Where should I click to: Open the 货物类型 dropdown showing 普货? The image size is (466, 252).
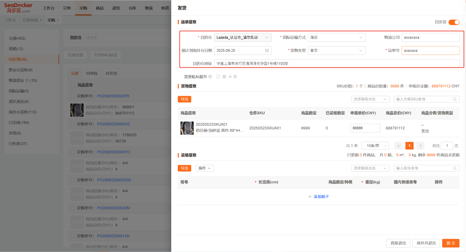[336, 50]
